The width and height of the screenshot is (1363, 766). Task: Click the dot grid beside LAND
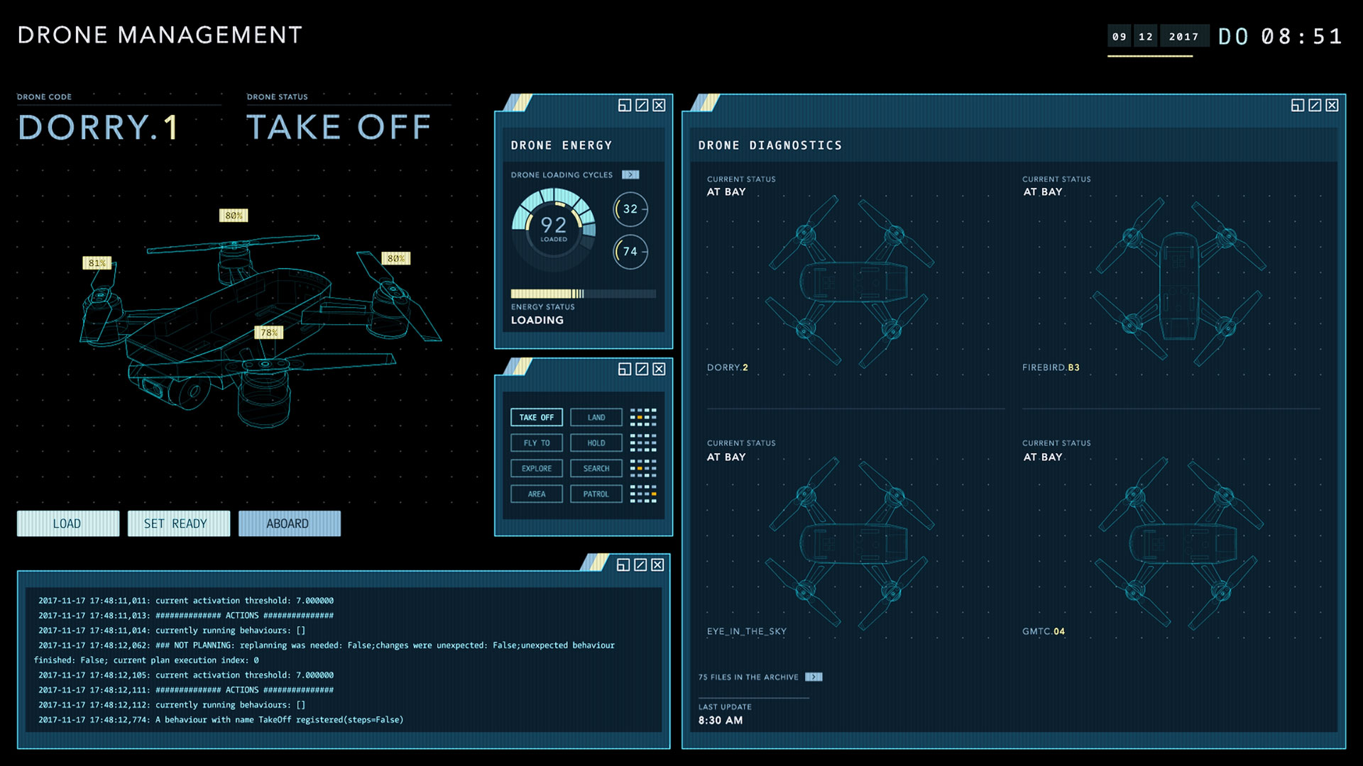point(643,417)
